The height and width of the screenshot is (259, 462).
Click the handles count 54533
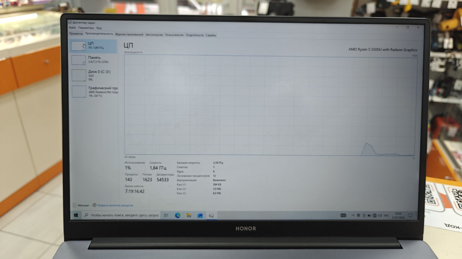[x=162, y=180]
